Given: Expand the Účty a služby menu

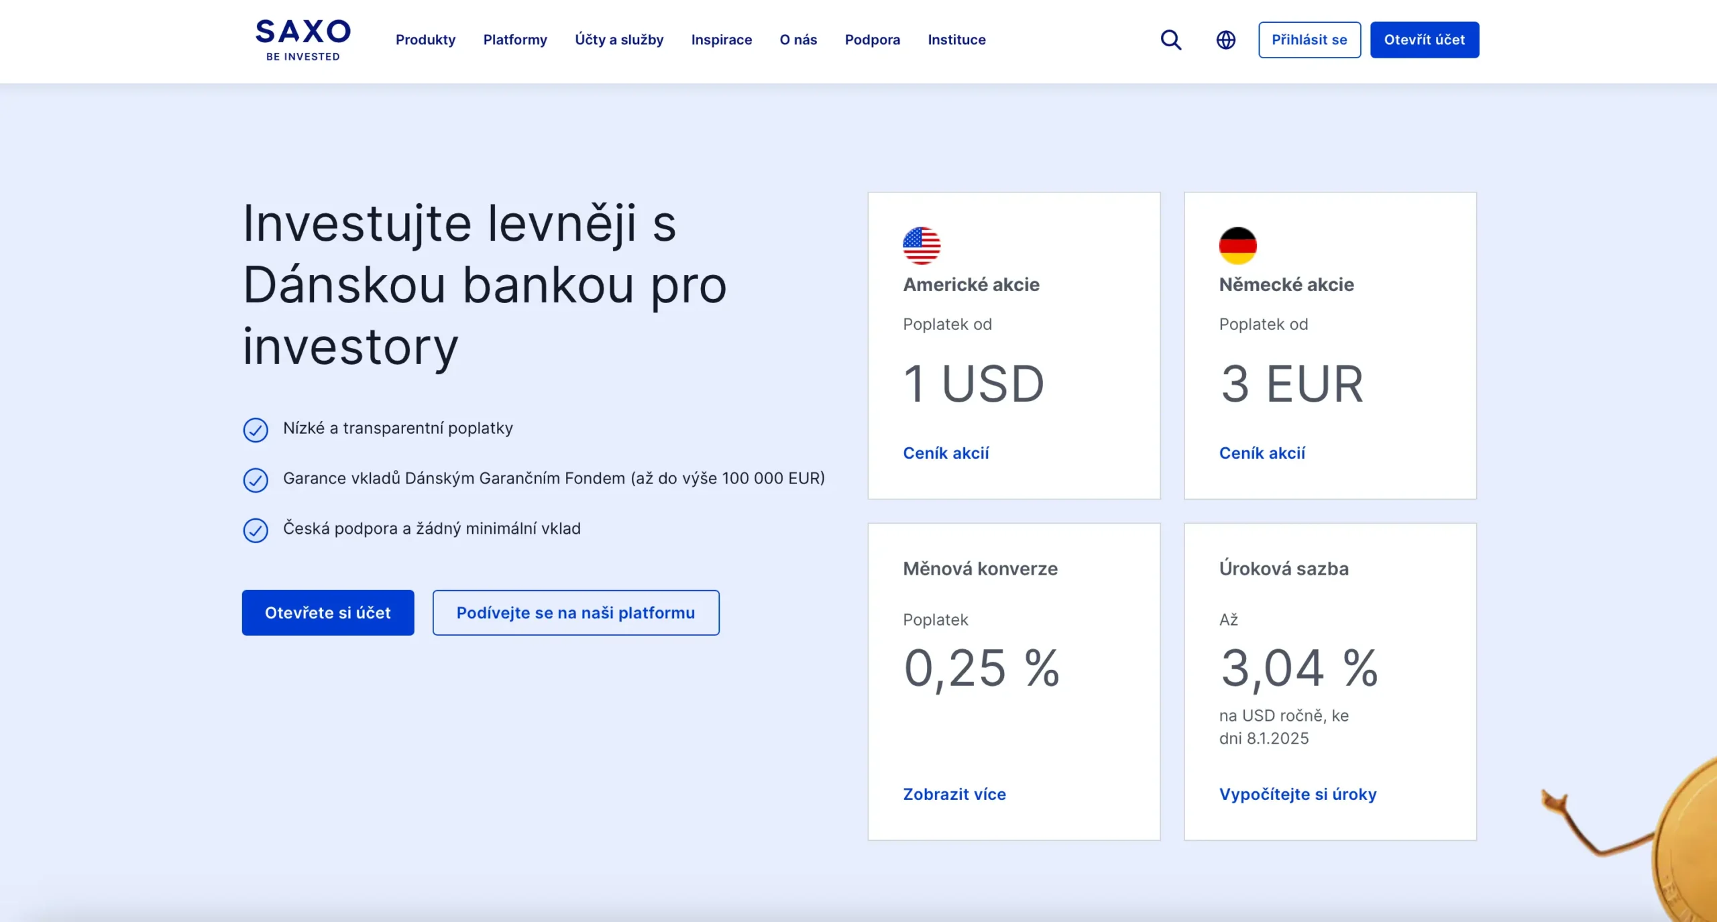Looking at the screenshot, I should point(619,40).
